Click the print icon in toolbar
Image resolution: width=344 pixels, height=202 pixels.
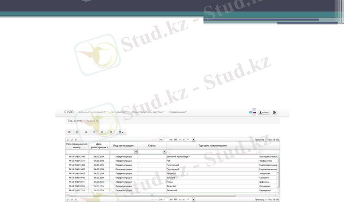click(86, 132)
